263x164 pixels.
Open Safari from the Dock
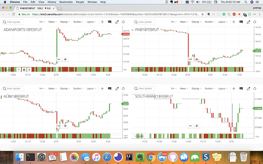107,157
